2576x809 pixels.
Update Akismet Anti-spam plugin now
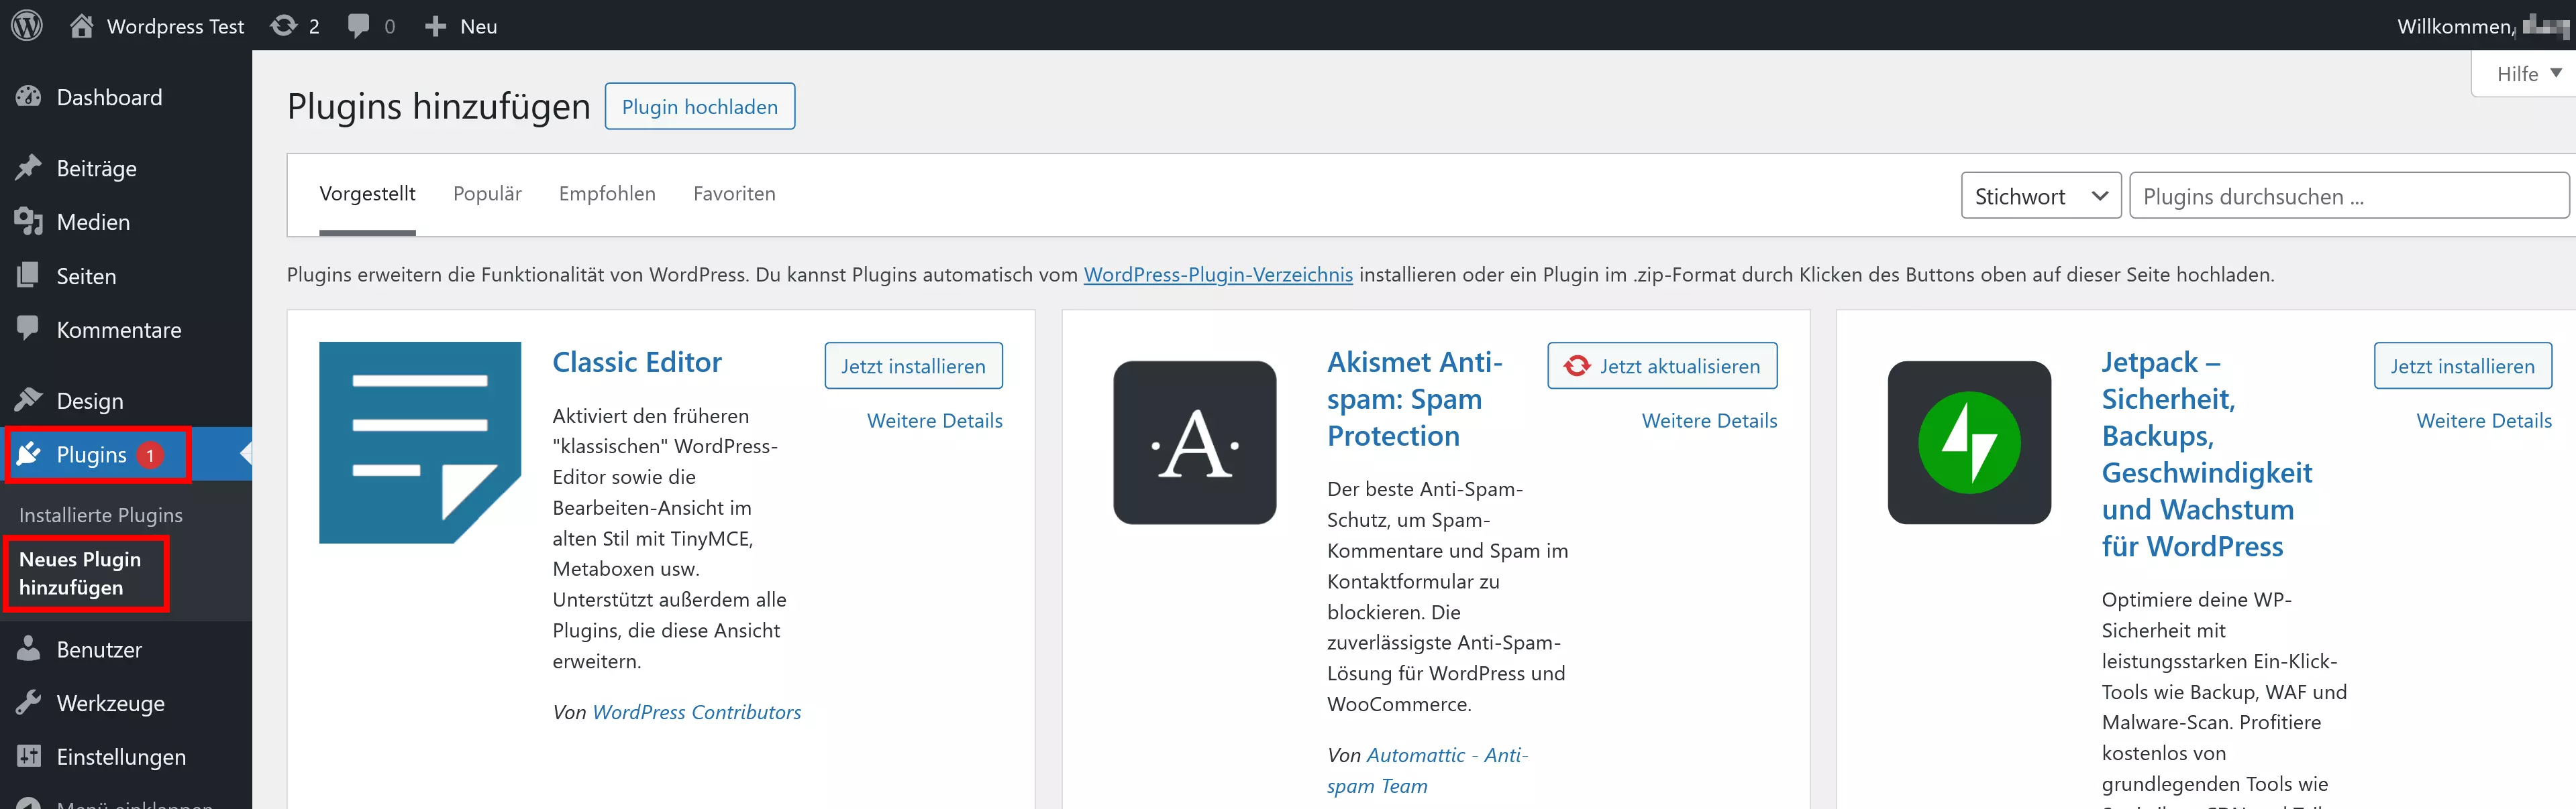(x=1664, y=366)
